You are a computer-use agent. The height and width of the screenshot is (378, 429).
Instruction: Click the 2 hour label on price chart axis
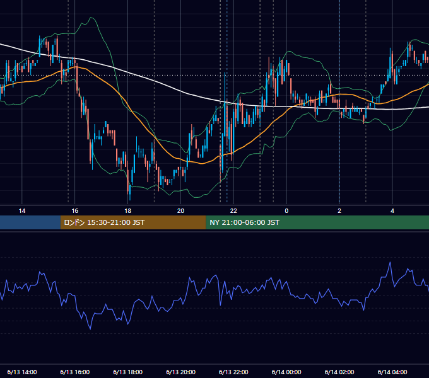[339, 211]
